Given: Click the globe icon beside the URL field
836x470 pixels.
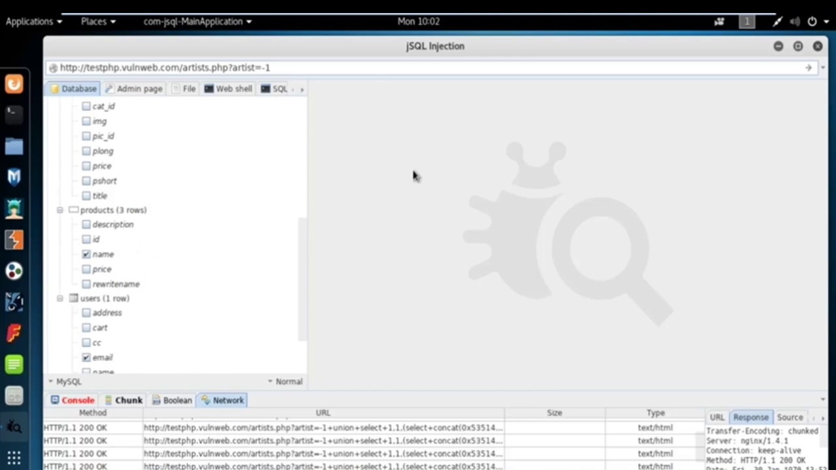Looking at the screenshot, I should coord(53,68).
